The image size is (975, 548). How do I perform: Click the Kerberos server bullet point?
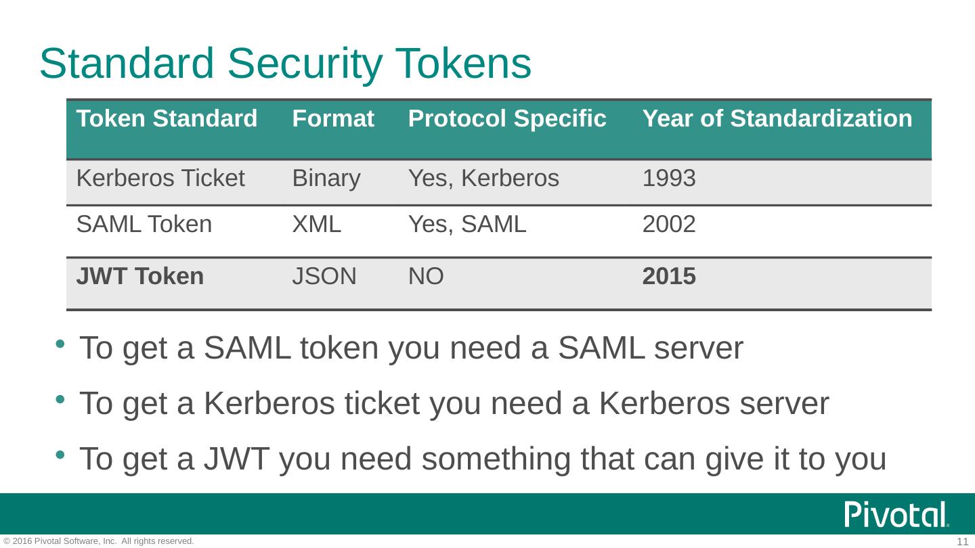454,404
